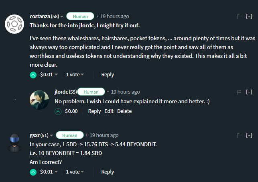Reply to costanza's comment
Viewport: 258px width, 182px height.
point(108,75)
